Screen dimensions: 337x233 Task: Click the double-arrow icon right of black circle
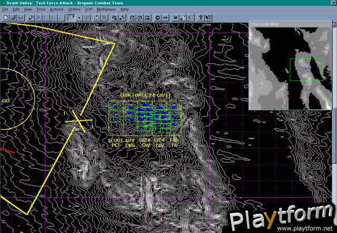(x=165, y=17)
